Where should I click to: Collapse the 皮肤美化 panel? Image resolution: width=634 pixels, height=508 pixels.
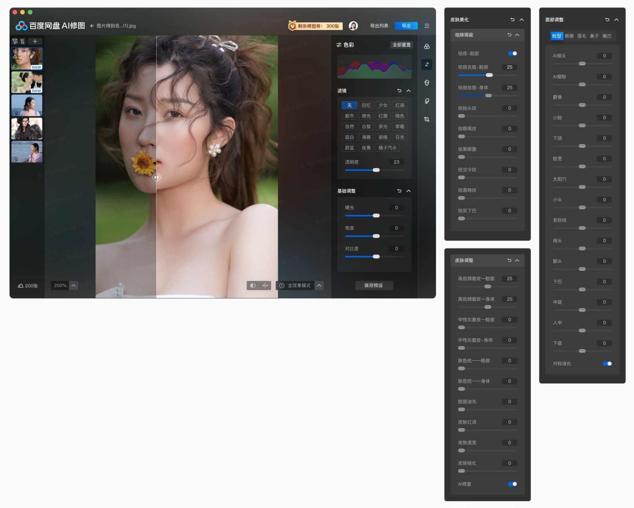521,19
